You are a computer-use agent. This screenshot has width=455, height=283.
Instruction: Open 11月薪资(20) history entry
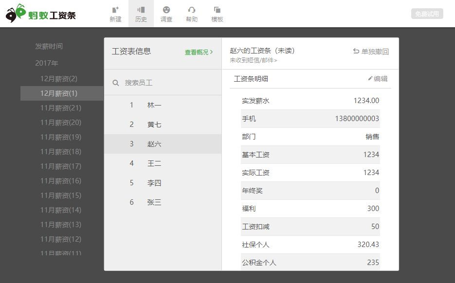pyautogui.click(x=61, y=123)
